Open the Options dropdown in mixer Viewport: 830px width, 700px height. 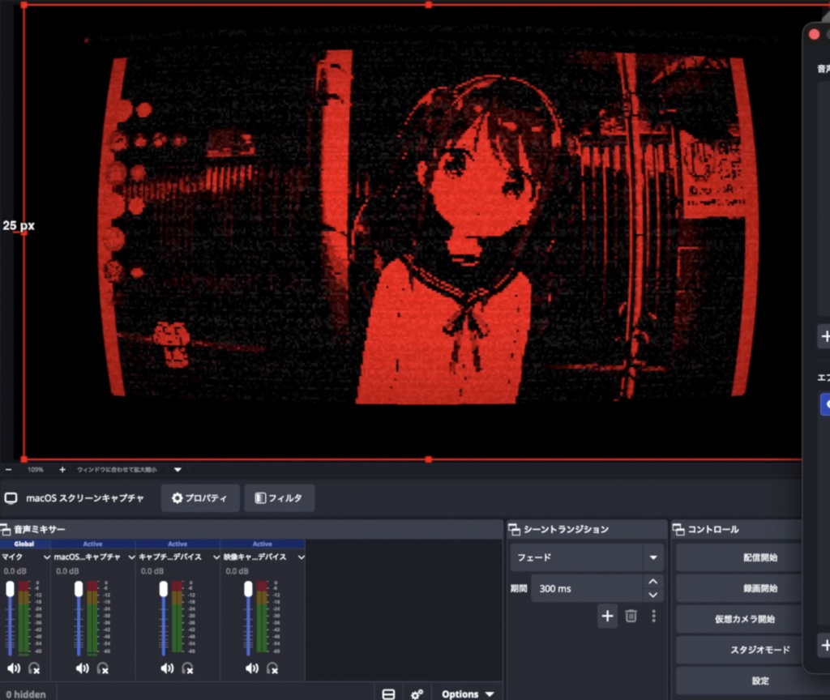(x=467, y=694)
